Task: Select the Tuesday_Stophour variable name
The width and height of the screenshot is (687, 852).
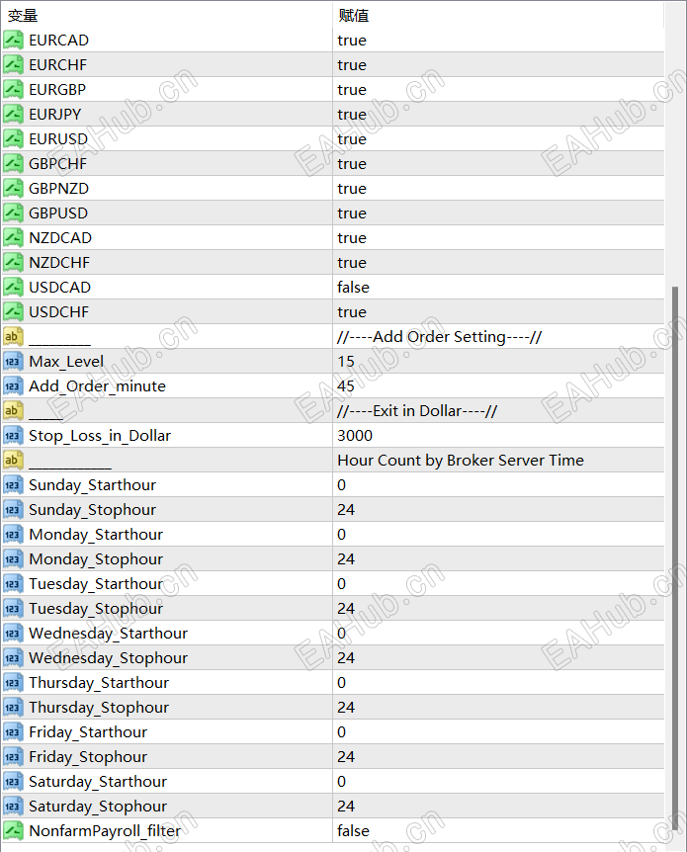Action: pyautogui.click(x=96, y=609)
